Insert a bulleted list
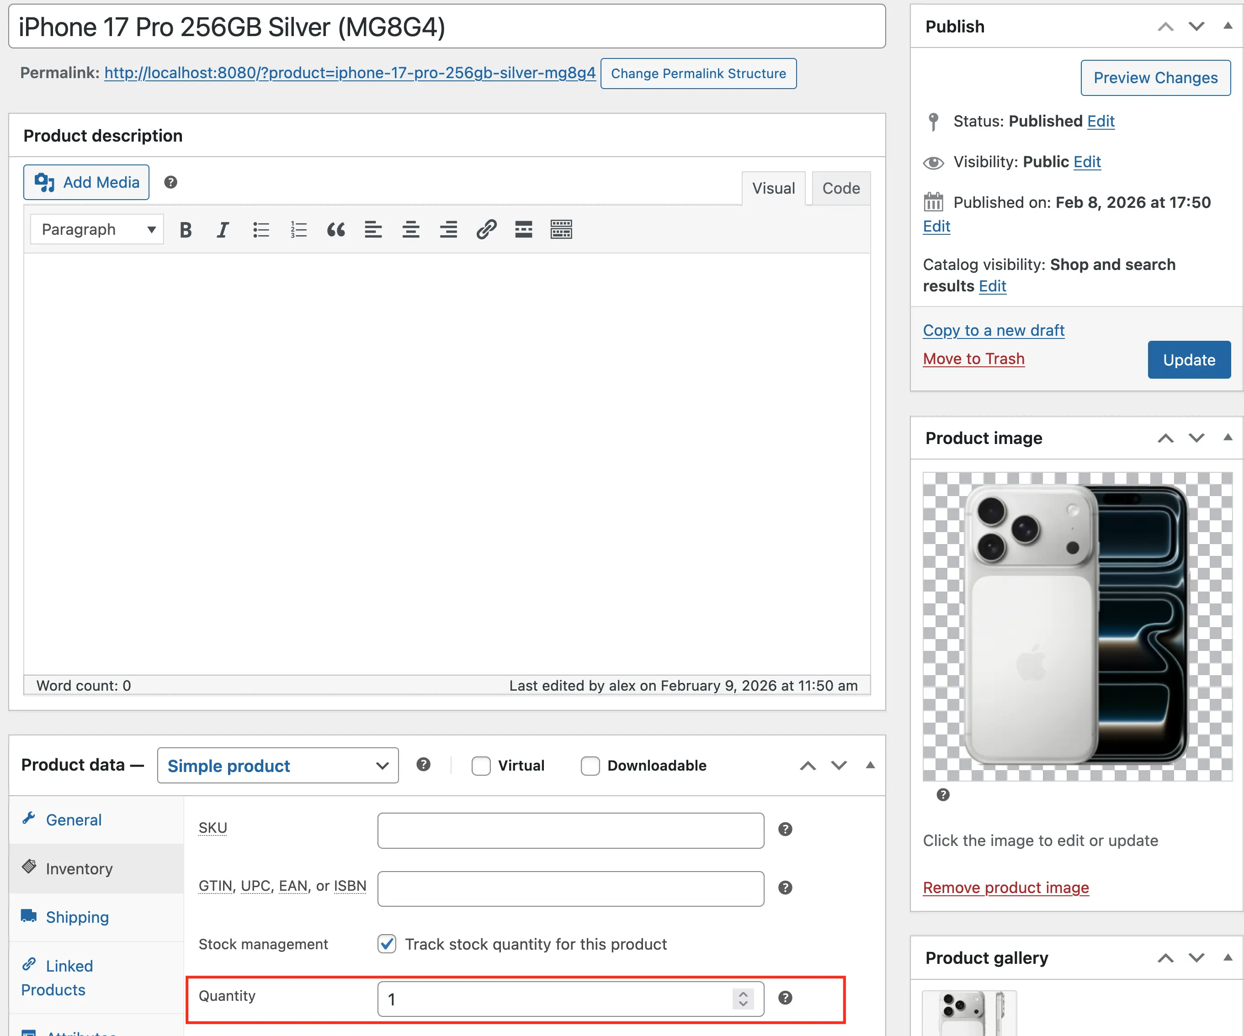Viewport: 1244px width, 1036px height. 260,230
